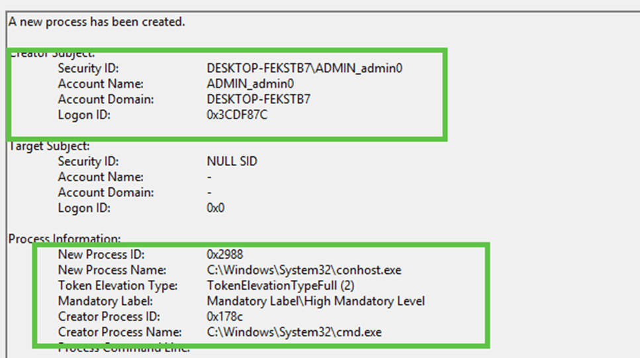Click the cmd.exe creator process path

[x=295, y=332]
